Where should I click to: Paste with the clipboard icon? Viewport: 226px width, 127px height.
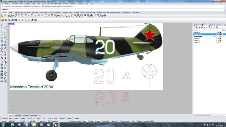[25, 16]
